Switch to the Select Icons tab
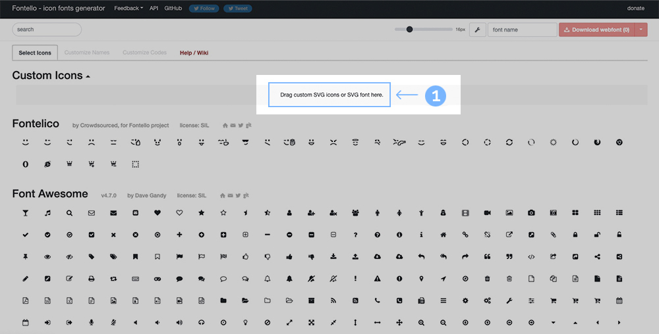 (x=35, y=53)
